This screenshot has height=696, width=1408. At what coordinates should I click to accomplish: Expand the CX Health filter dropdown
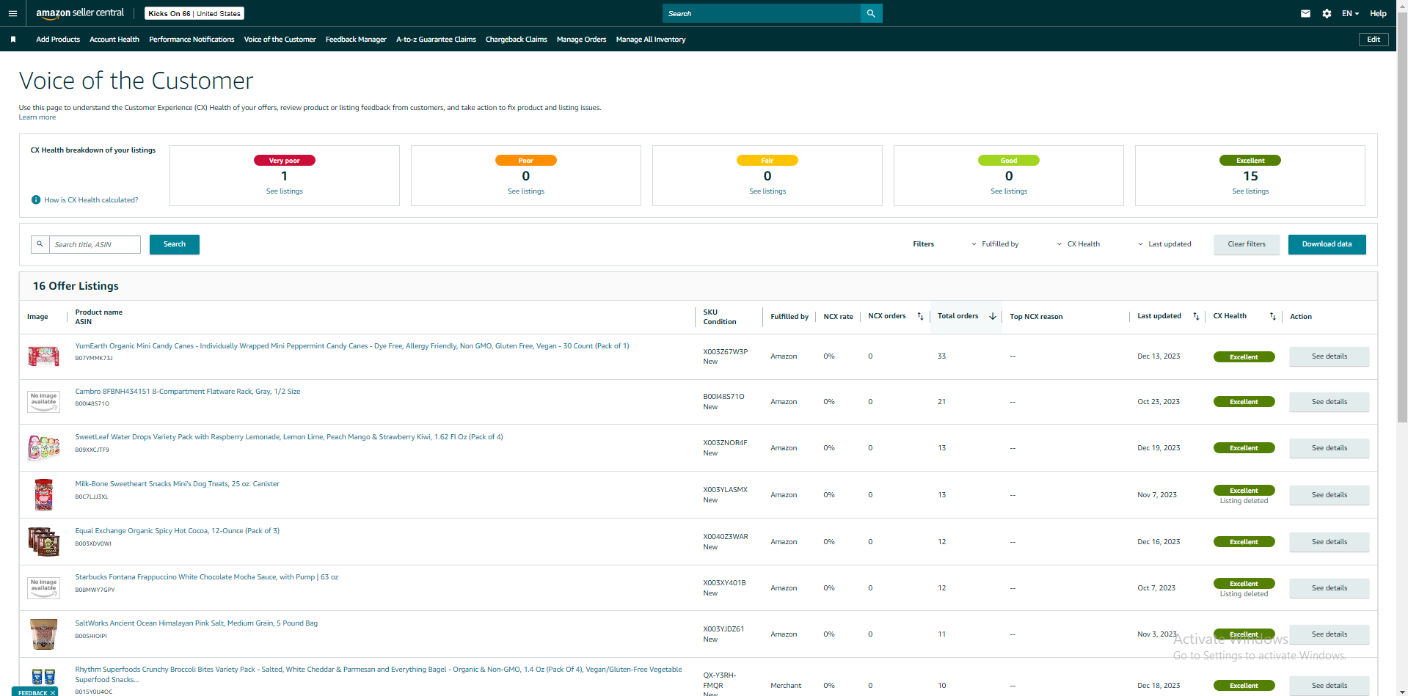[1079, 244]
